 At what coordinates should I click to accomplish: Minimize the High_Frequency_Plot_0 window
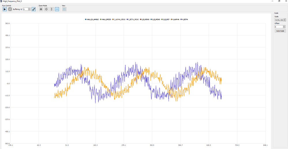coord(272,1)
